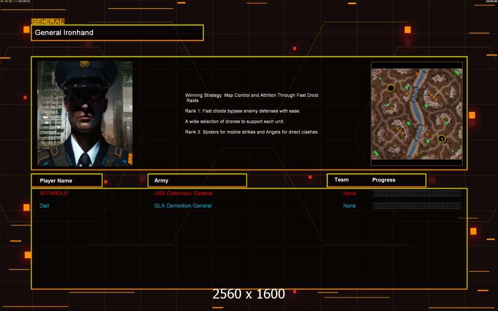Click the Progress column header
Screen dimensions: 498x311
click(384, 180)
